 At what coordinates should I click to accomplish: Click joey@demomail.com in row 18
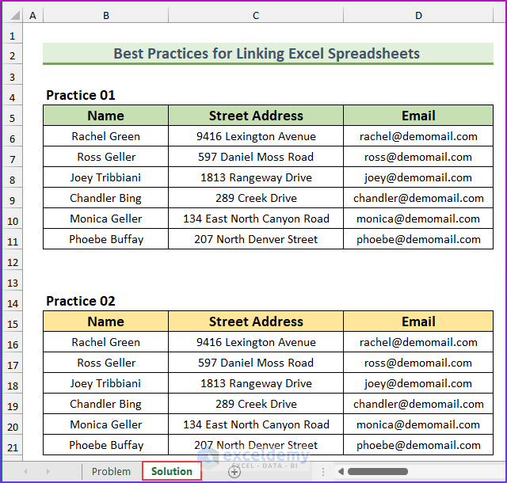[418, 383]
